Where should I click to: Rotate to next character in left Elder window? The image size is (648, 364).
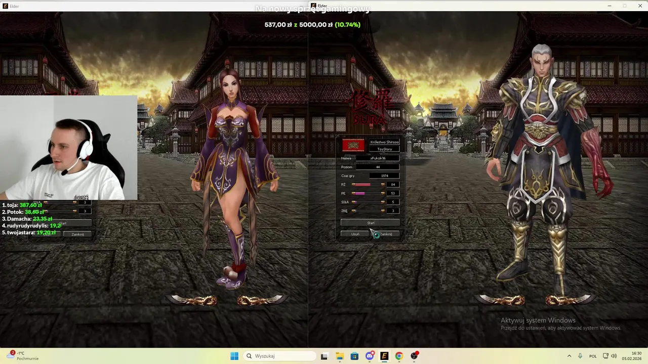tap(262, 300)
